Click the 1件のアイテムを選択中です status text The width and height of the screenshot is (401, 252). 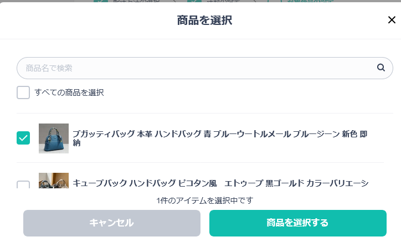pyautogui.click(x=204, y=200)
